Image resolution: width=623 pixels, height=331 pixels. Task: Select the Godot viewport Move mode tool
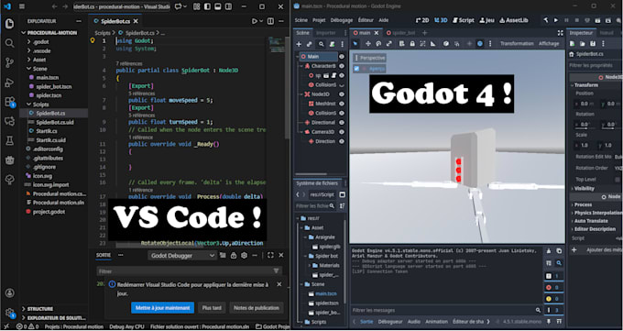[x=368, y=44]
